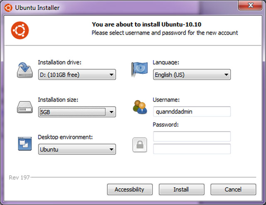Screen dimensions: 266x205
Task: Focus the confirm password field
Action: 192,149
